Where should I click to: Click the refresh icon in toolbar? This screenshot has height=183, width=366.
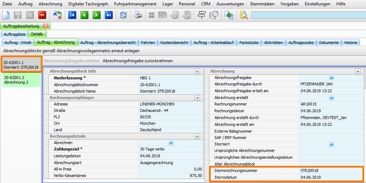tap(123, 15)
